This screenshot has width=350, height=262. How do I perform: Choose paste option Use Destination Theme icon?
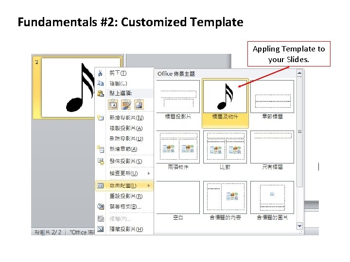click(113, 104)
